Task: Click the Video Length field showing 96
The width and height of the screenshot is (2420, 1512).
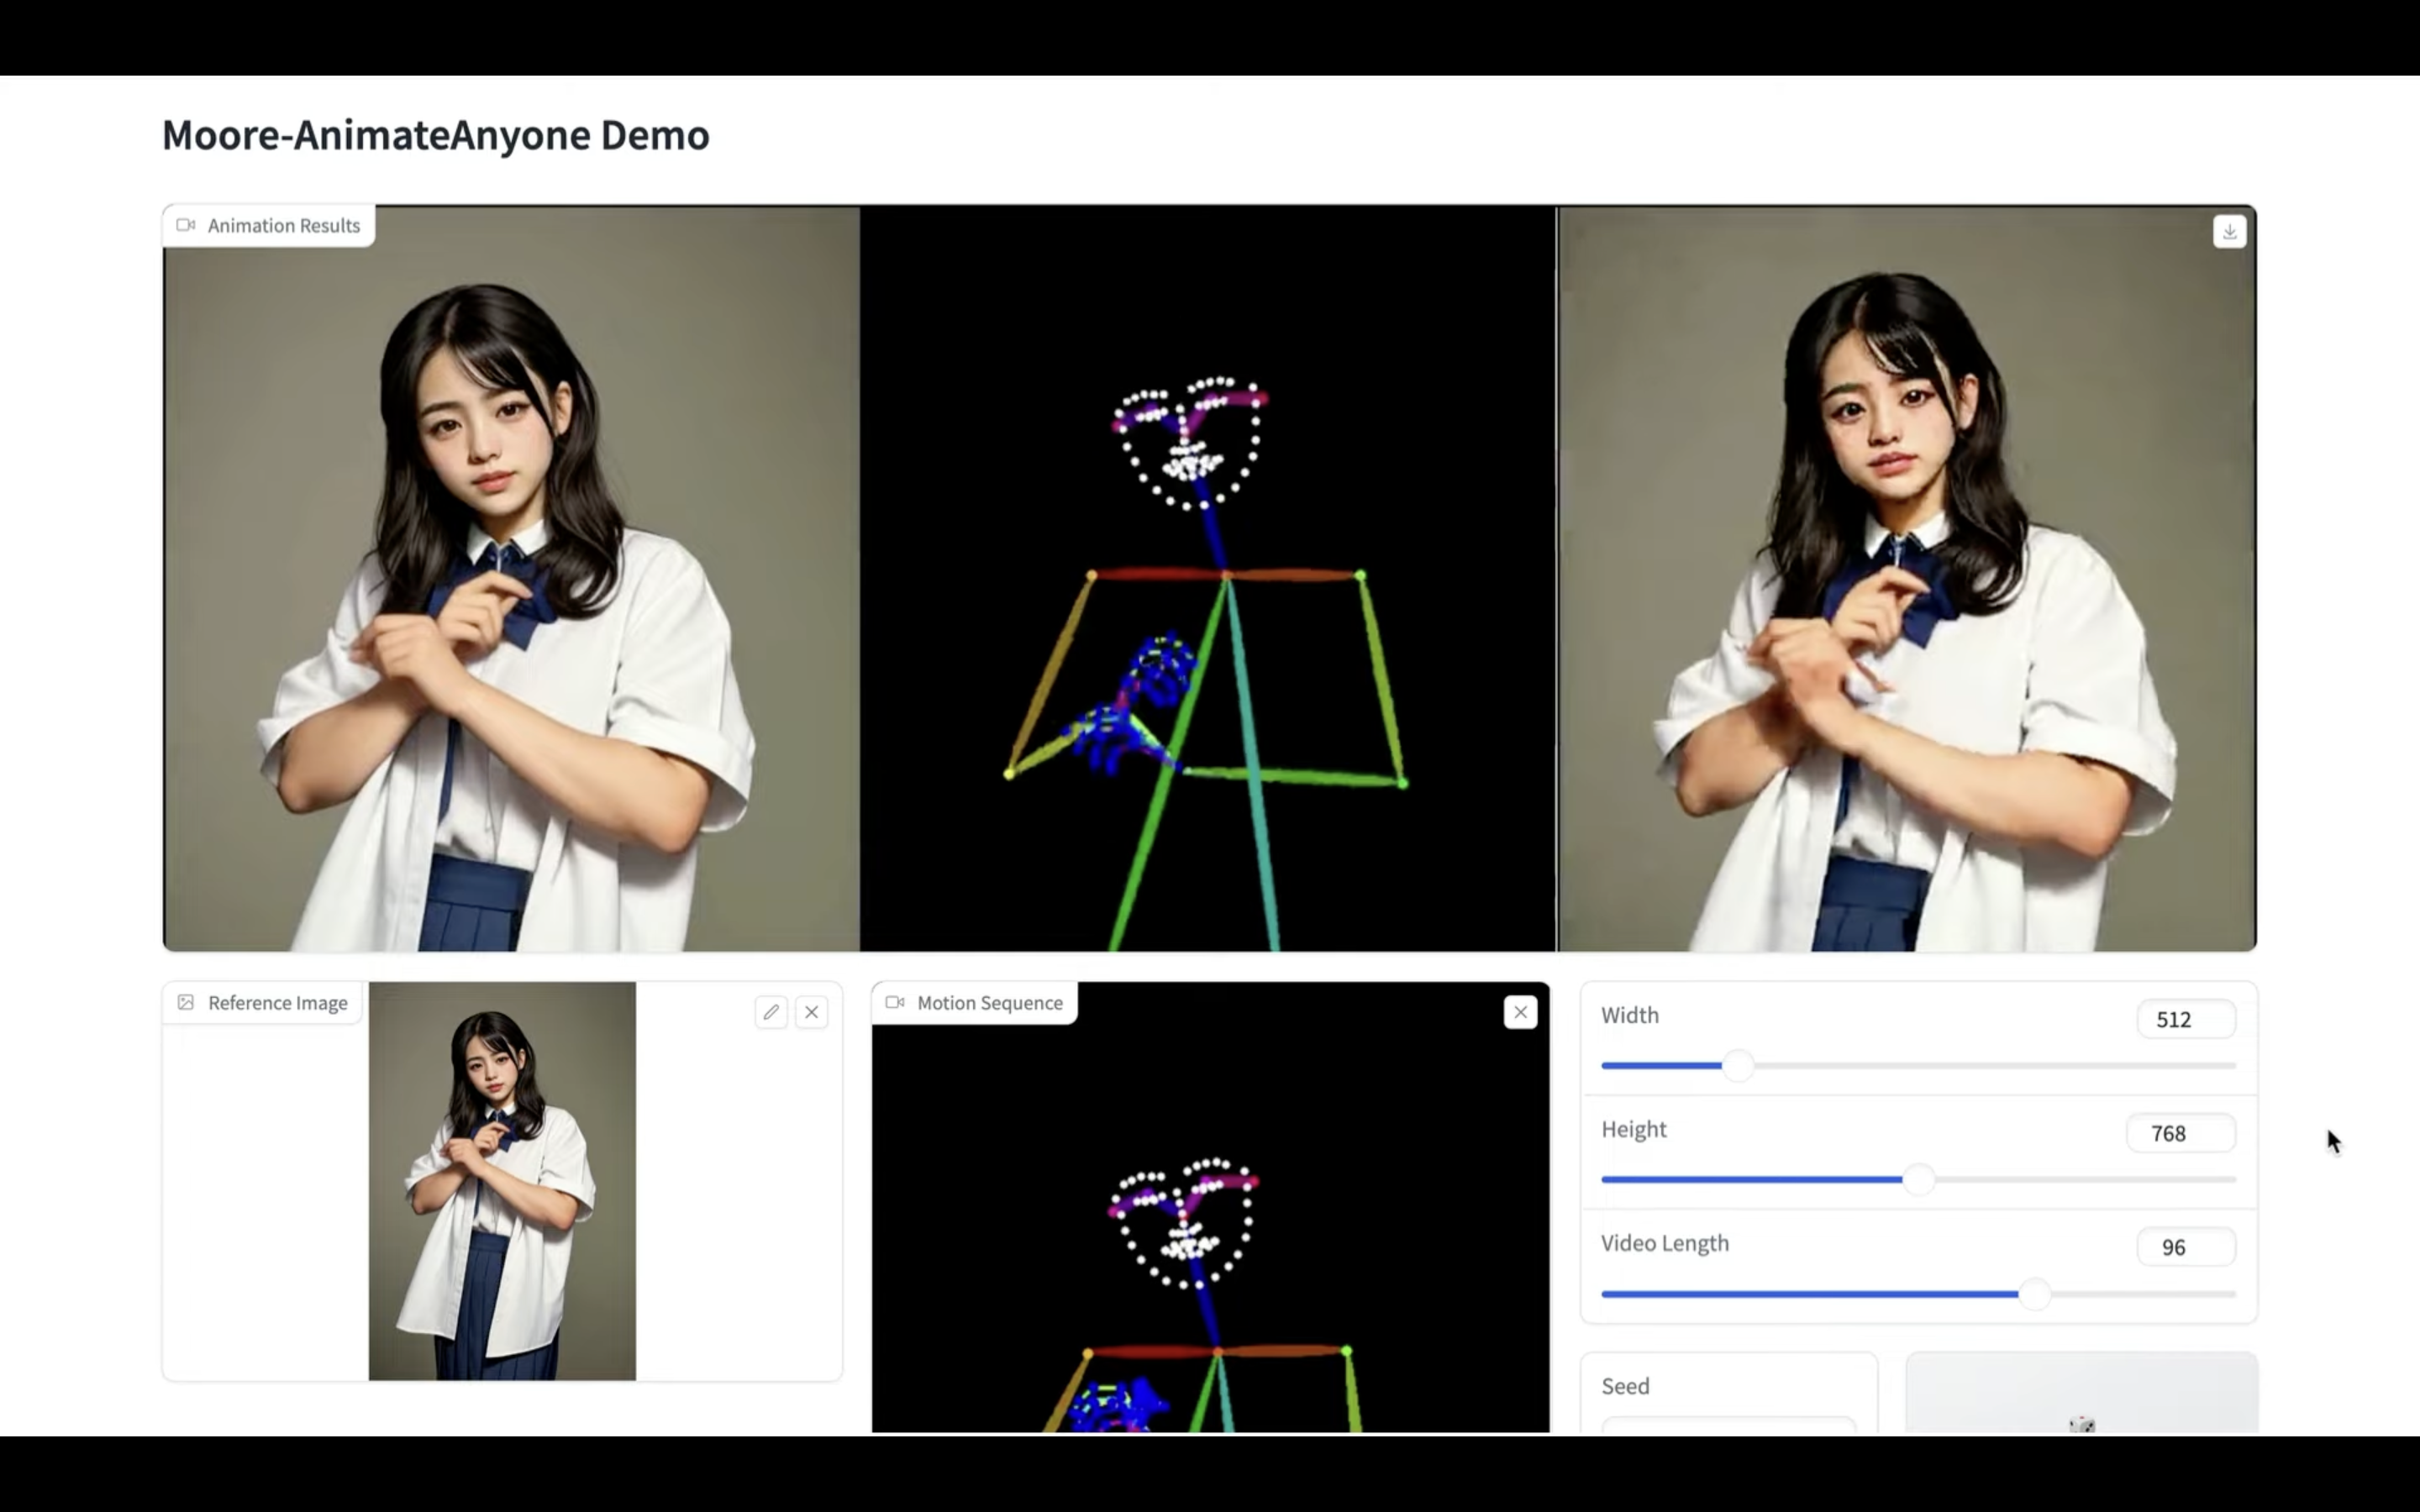Action: pos(2186,1247)
